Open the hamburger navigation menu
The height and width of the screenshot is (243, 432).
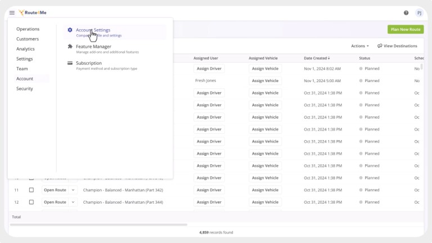pos(12,13)
